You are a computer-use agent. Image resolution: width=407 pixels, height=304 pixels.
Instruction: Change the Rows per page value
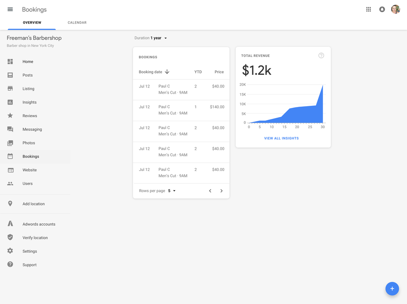pyautogui.click(x=171, y=190)
